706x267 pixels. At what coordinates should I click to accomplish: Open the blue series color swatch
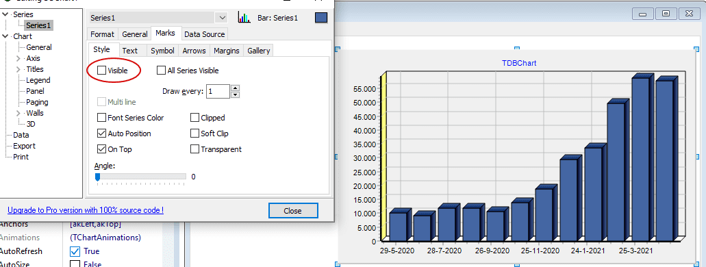click(321, 18)
